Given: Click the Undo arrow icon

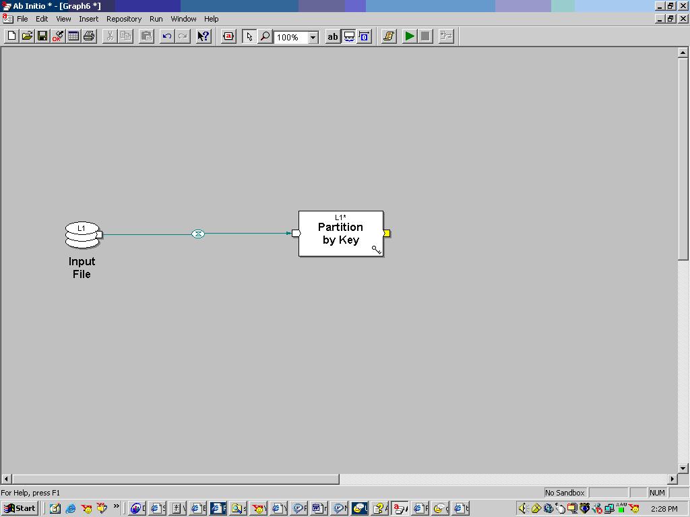Looking at the screenshot, I should tap(167, 36).
